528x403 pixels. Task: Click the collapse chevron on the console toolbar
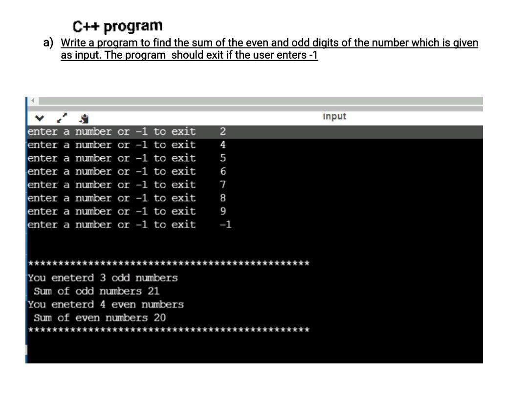(39, 118)
